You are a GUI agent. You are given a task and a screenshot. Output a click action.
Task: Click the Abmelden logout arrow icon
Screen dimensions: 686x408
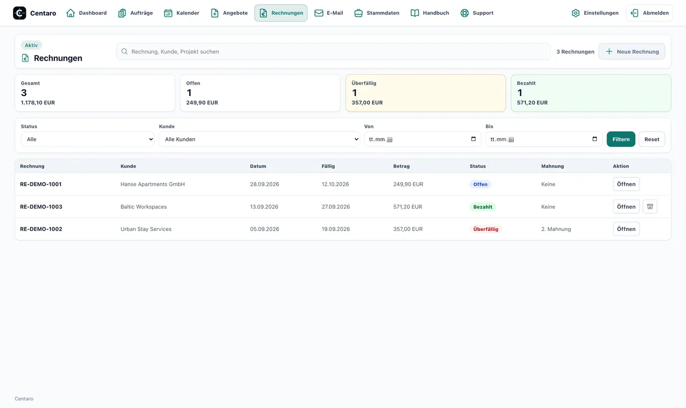coord(635,13)
